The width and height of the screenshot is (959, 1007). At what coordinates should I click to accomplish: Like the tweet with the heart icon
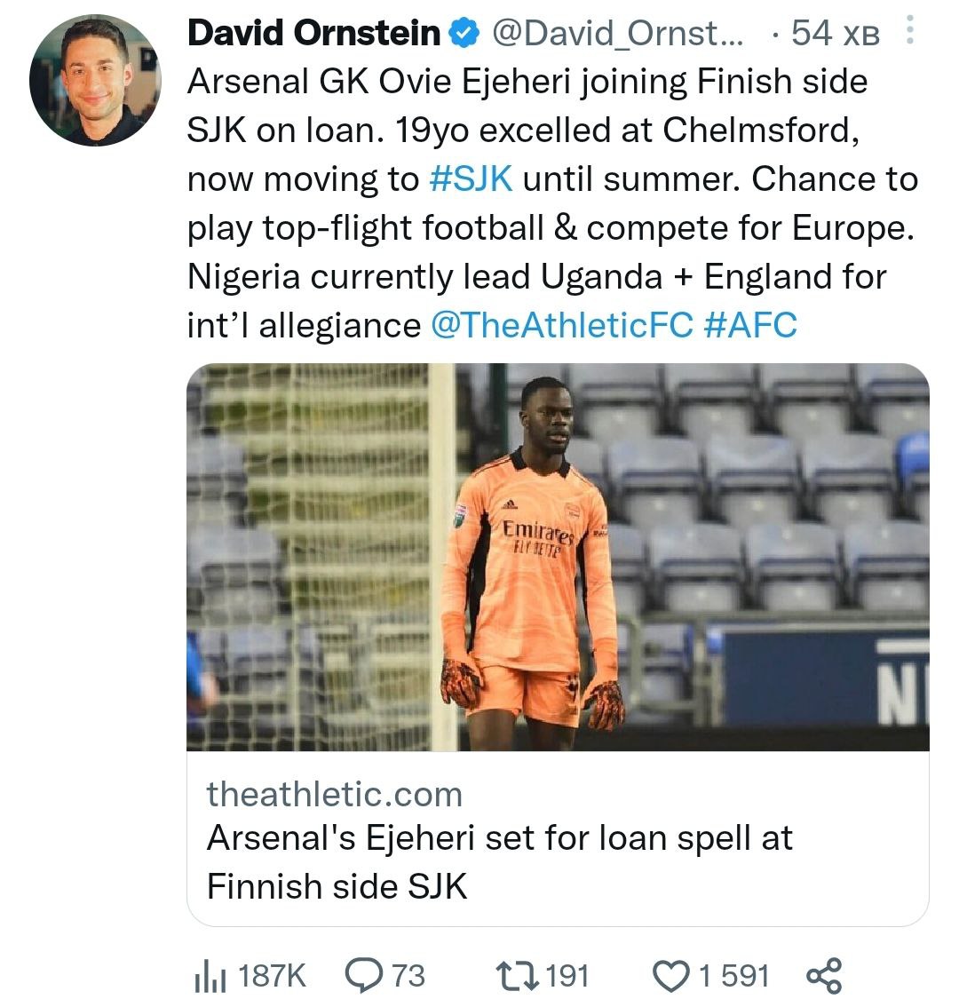pos(671,976)
